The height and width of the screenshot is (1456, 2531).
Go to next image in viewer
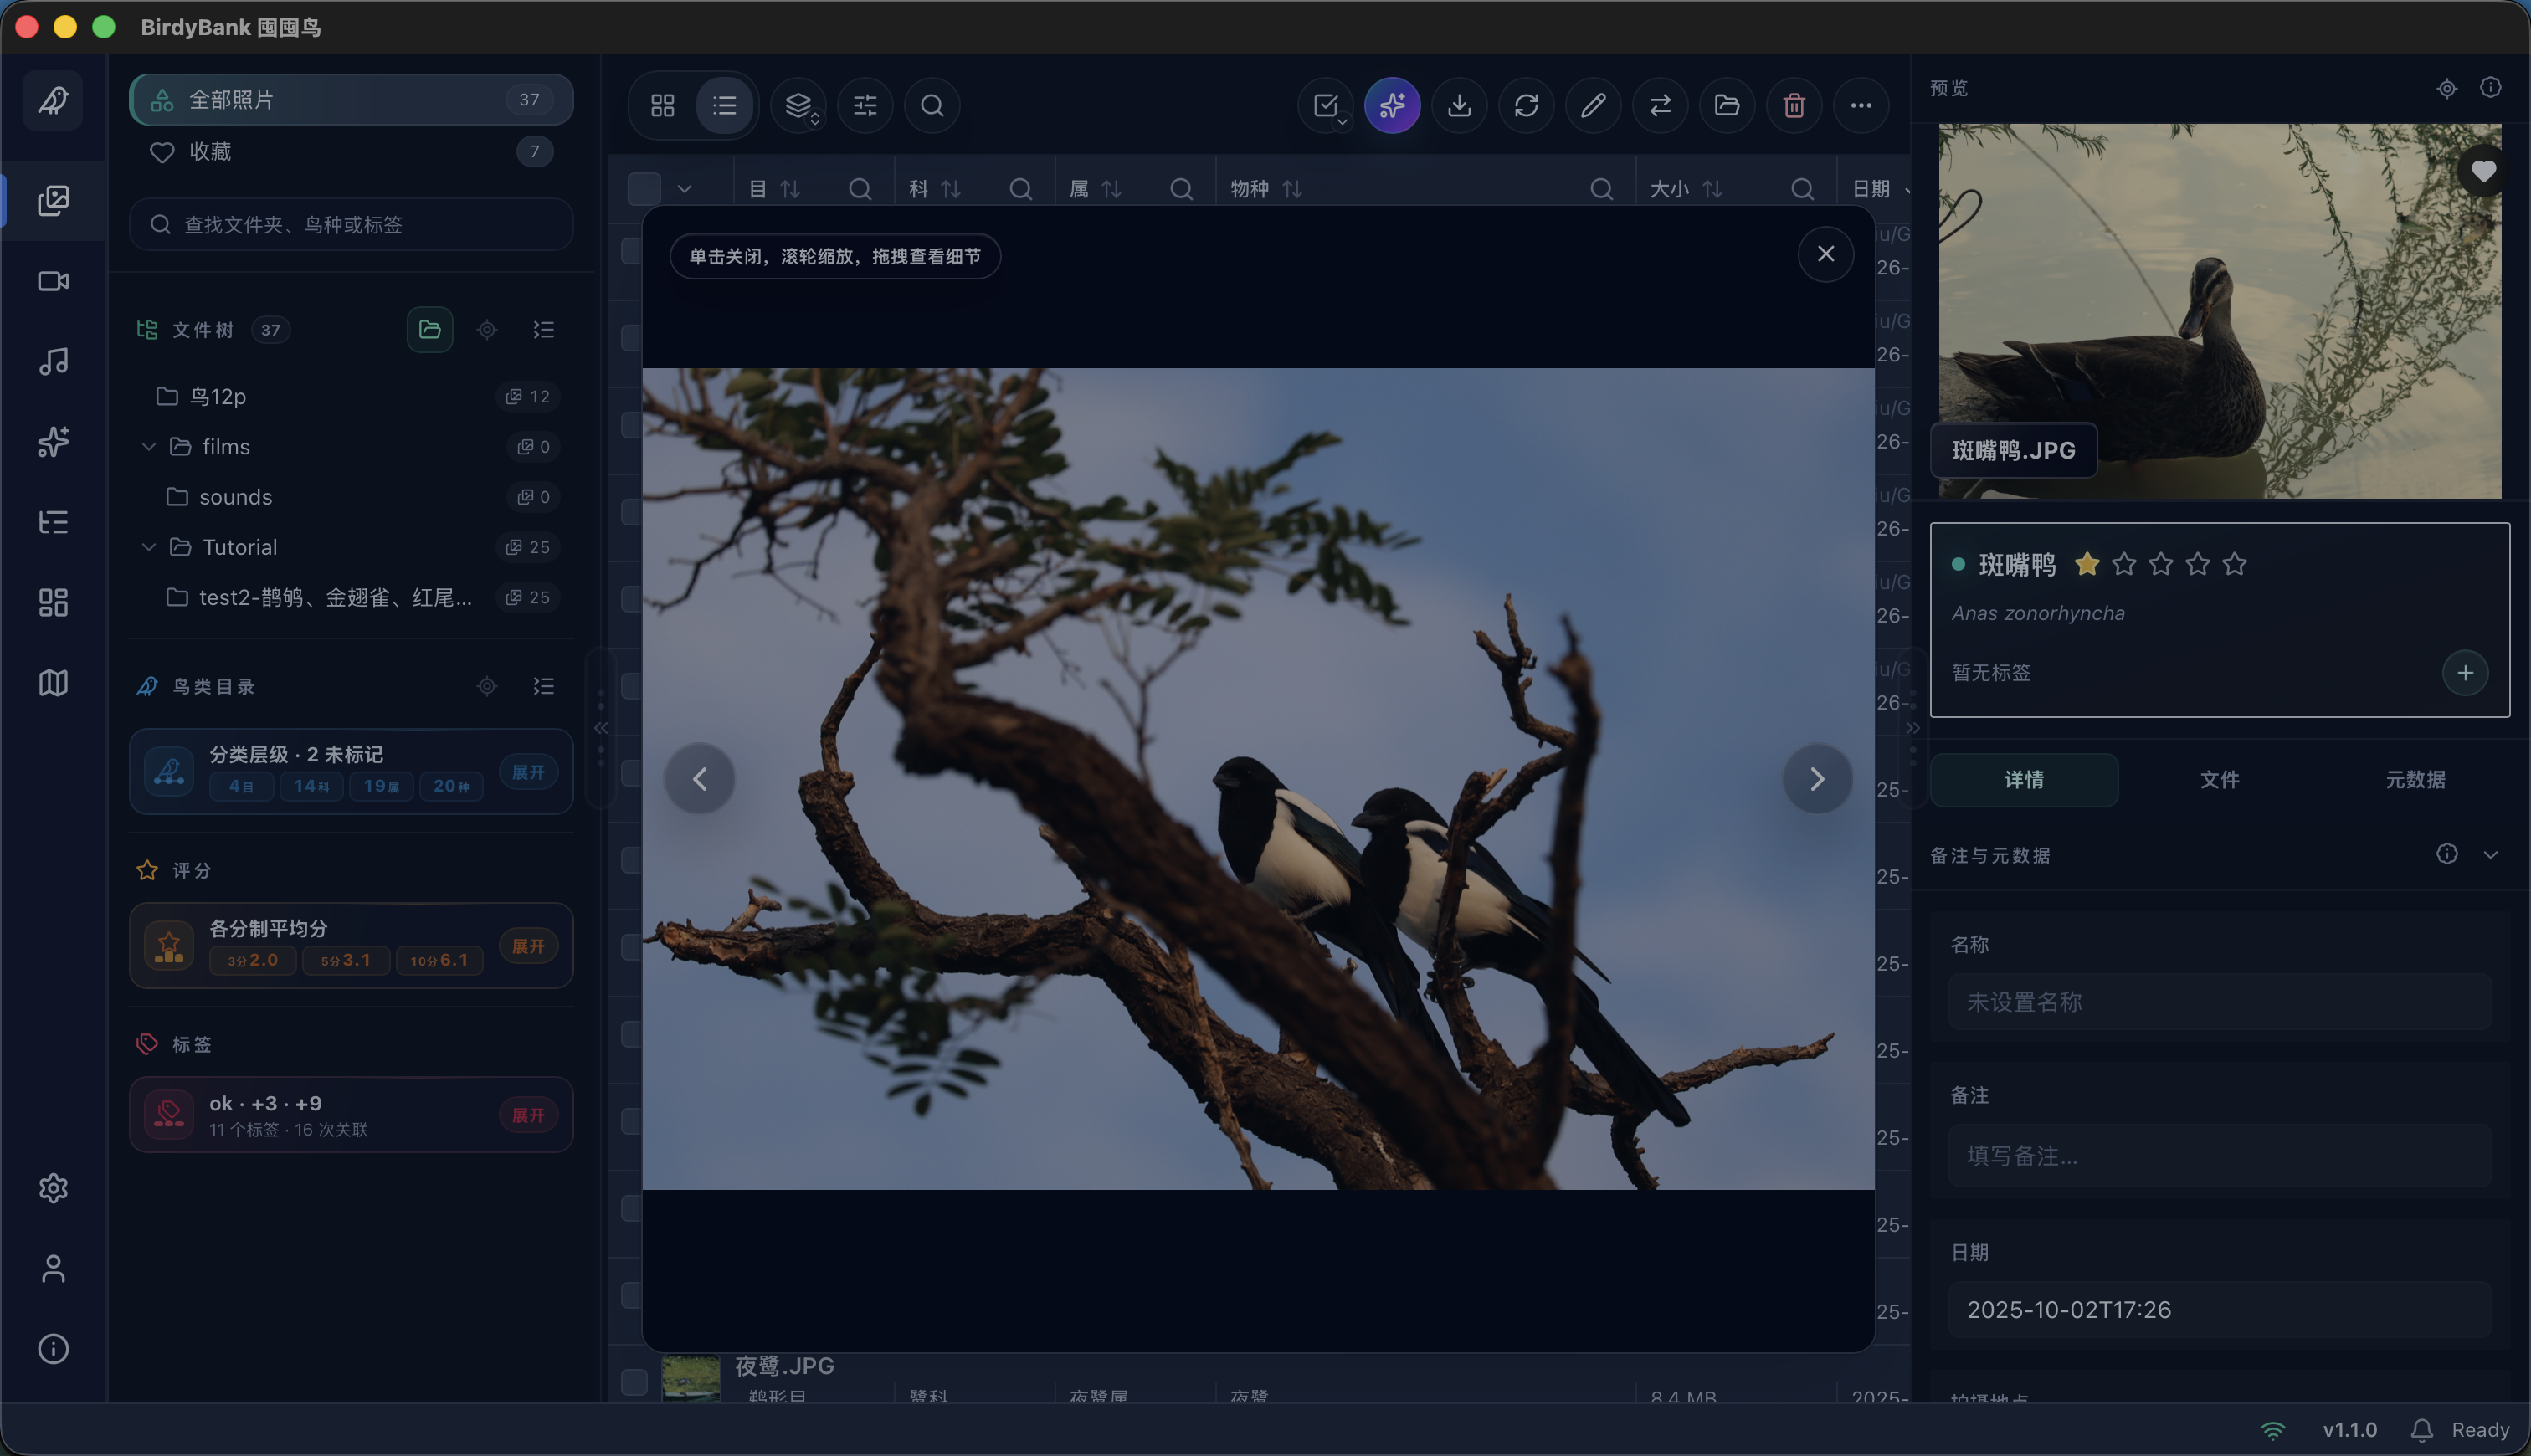click(1817, 779)
